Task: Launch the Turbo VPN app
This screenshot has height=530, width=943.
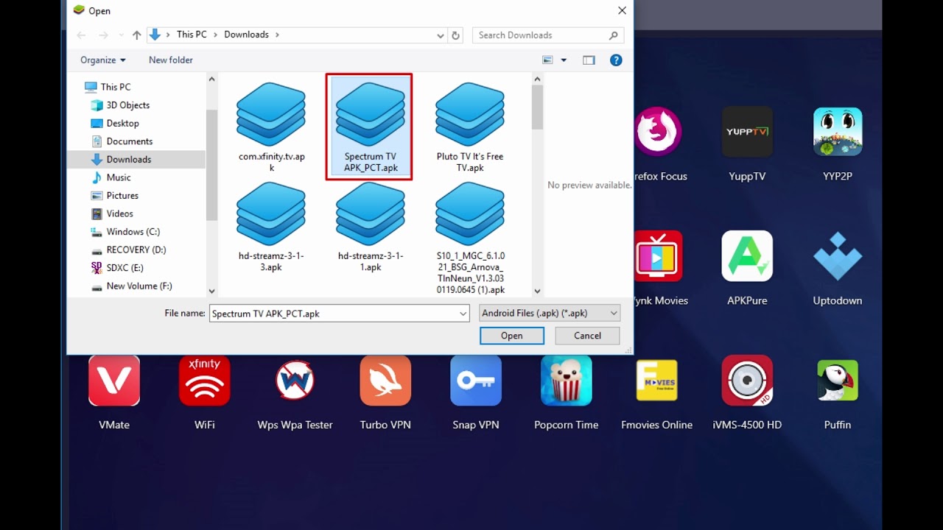Action: tap(385, 381)
